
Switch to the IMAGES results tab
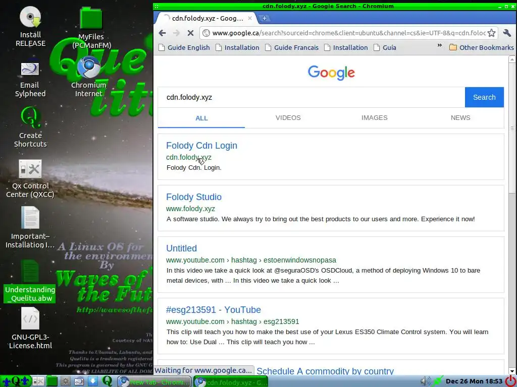pos(374,118)
